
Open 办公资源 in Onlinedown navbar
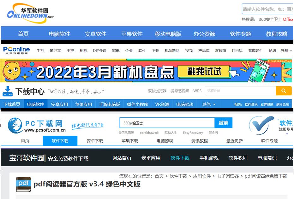(x=204, y=34)
